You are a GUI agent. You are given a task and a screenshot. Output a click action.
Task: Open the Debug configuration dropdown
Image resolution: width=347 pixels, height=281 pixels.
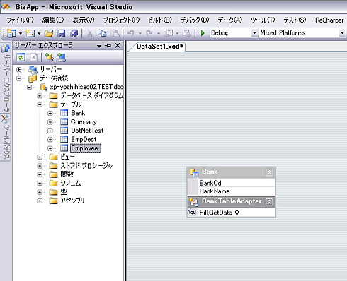click(254, 33)
